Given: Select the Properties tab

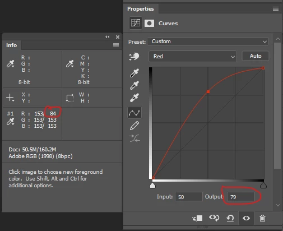Looking at the screenshot, I should [x=141, y=9].
